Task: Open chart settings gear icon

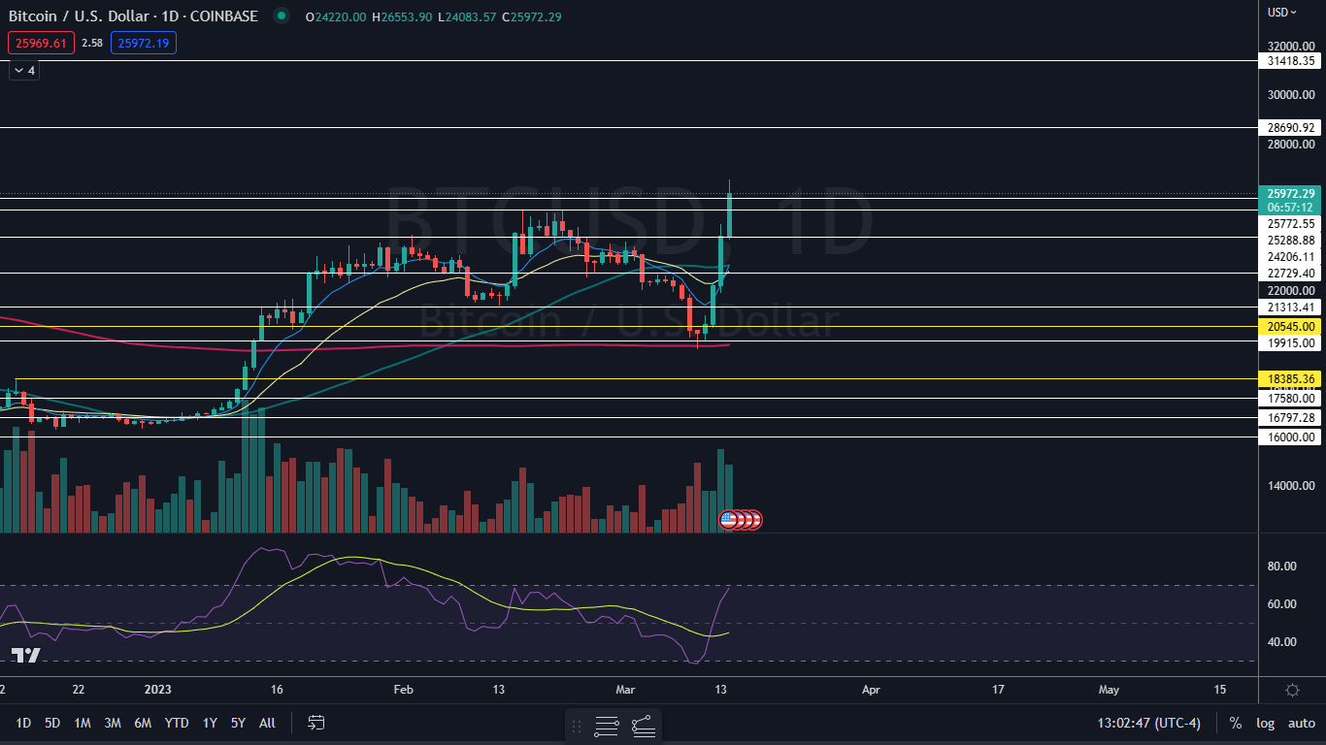Action: [1292, 690]
